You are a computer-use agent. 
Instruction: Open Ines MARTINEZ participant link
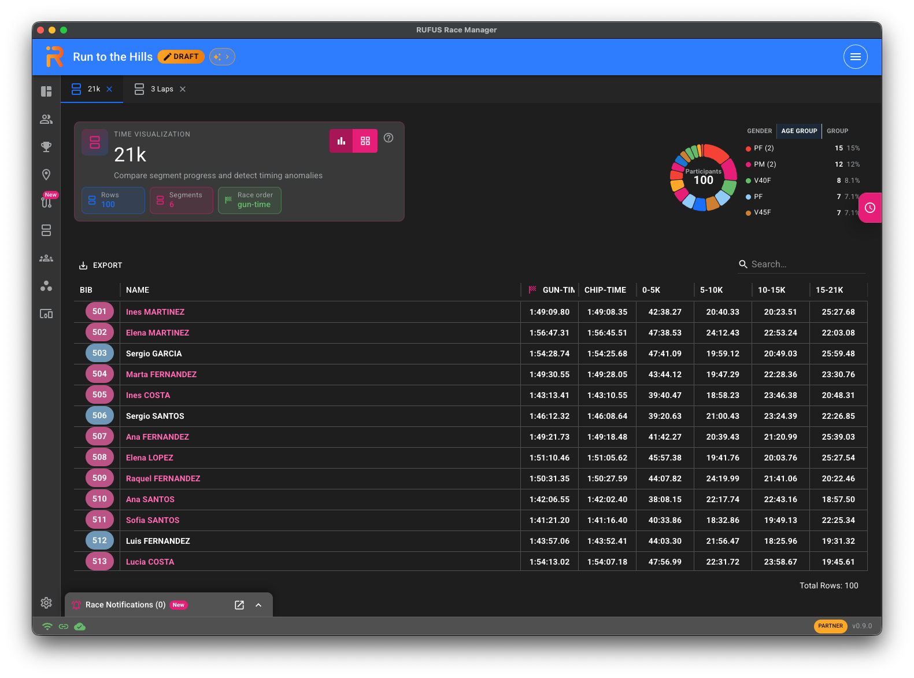(156, 312)
